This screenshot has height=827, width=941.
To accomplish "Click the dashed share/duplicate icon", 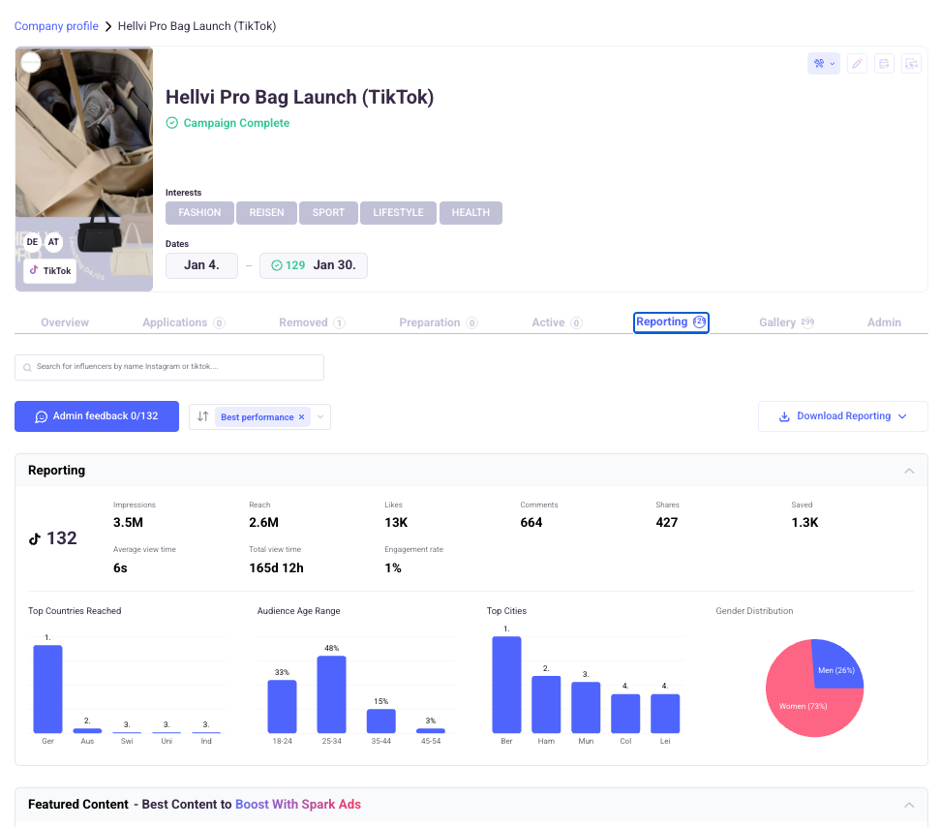I will pyautogui.click(x=911, y=64).
